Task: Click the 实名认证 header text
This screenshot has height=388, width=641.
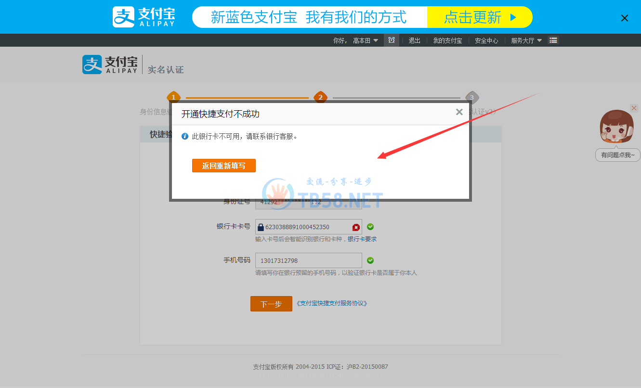Action: click(166, 70)
